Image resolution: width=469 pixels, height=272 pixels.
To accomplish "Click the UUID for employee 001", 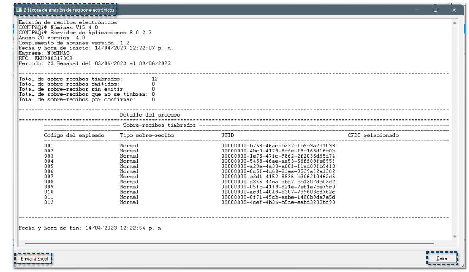I will pos(278,146).
